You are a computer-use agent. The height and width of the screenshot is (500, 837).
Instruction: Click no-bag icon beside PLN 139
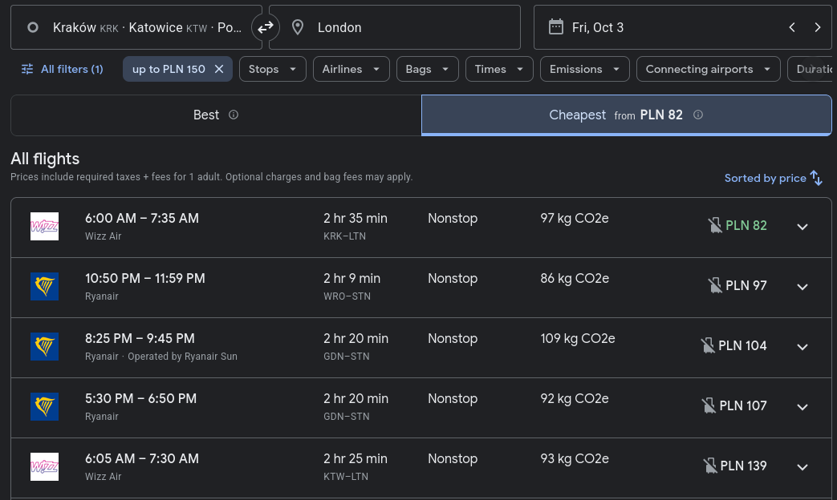(x=710, y=466)
